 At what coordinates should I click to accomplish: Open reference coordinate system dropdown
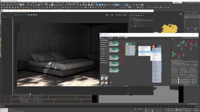coord(43,5)
